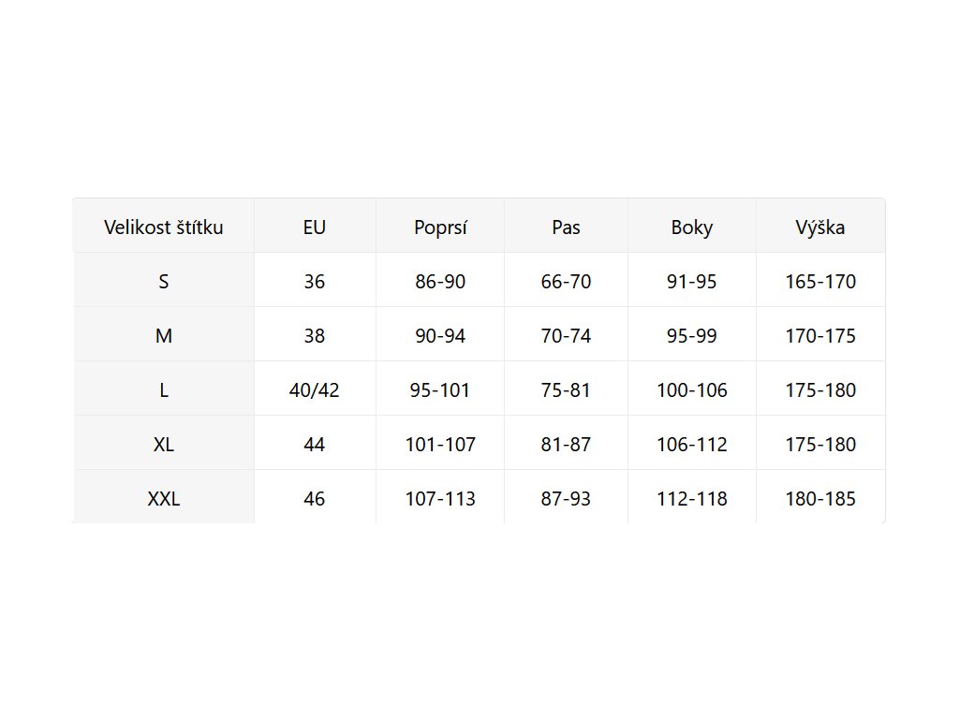Select the EU column header
This screenshot has height=719, width=959.
[315, 227]
